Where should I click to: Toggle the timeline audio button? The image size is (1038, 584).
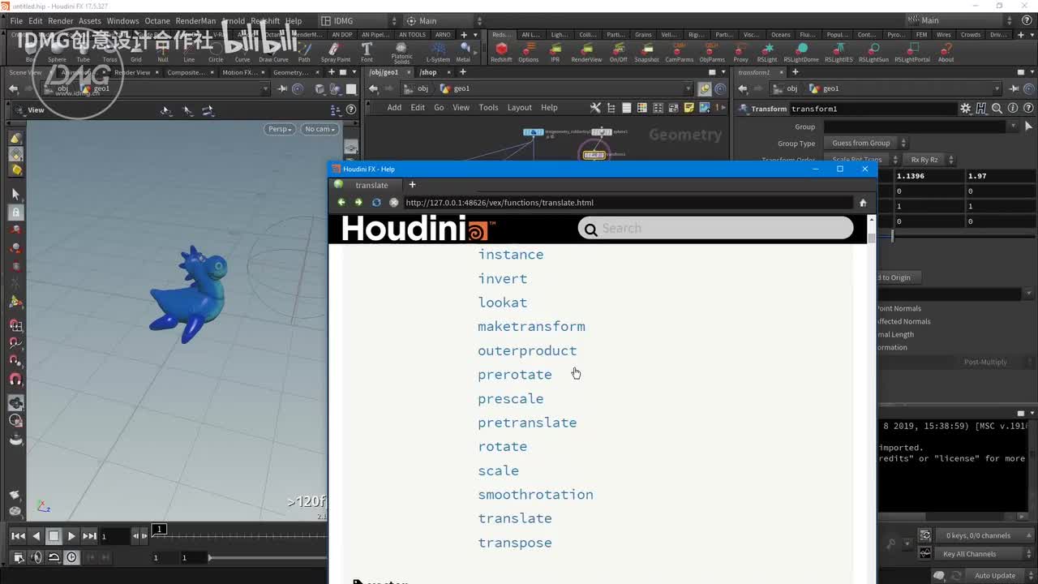pos(36,557)
